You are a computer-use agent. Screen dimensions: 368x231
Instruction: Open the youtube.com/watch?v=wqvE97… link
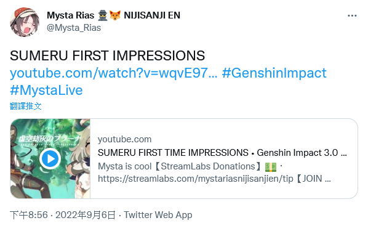click(x=114, y=73)
